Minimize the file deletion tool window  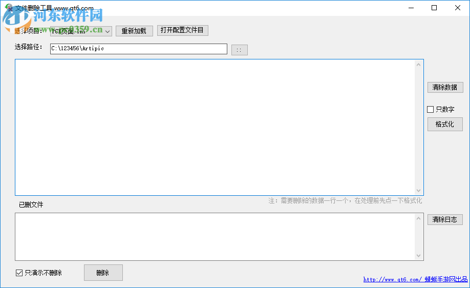[411, 8]
